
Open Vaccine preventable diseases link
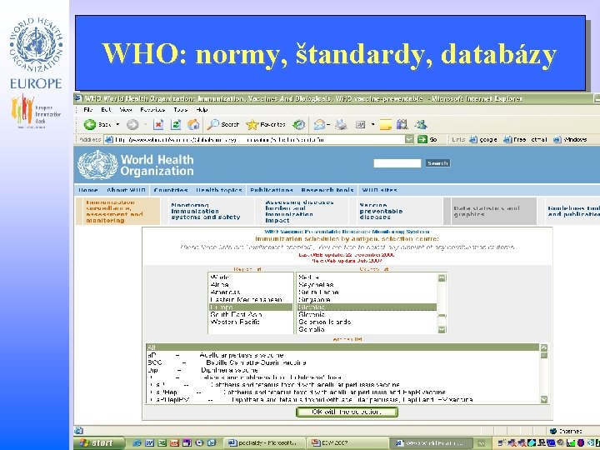[x=381, y=211]
